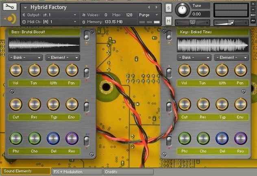Click the stereo pan slider in header
Screen dimensions: 257x176
pos(193,23)
